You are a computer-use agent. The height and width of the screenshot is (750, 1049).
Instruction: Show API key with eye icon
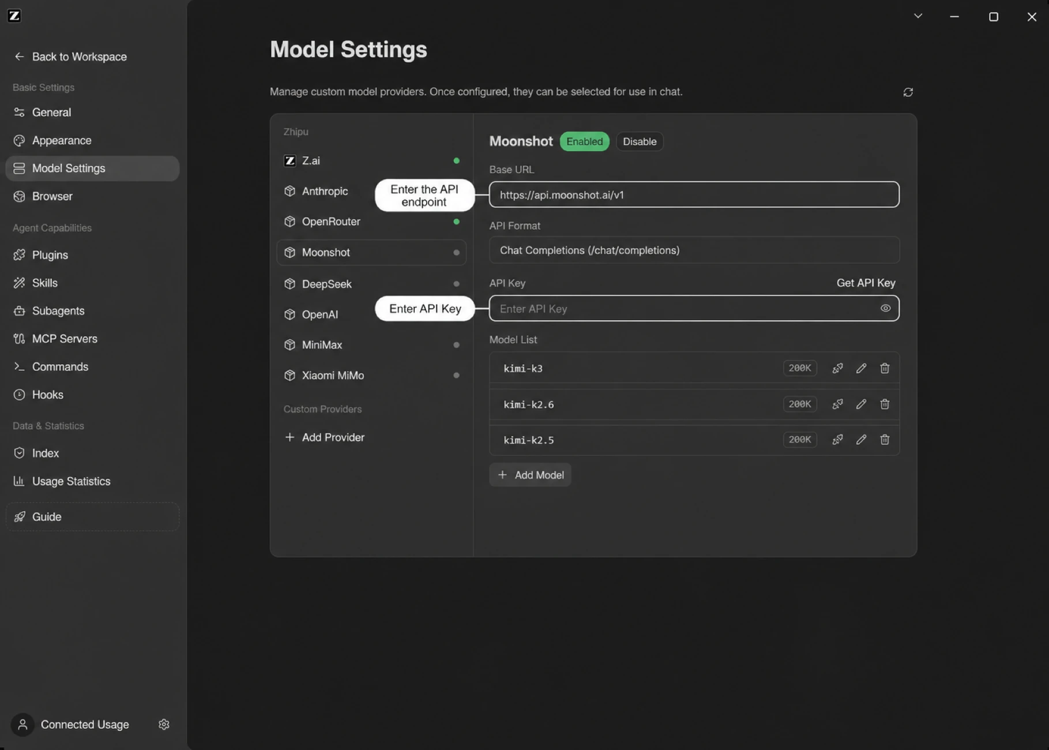point(885,308)
